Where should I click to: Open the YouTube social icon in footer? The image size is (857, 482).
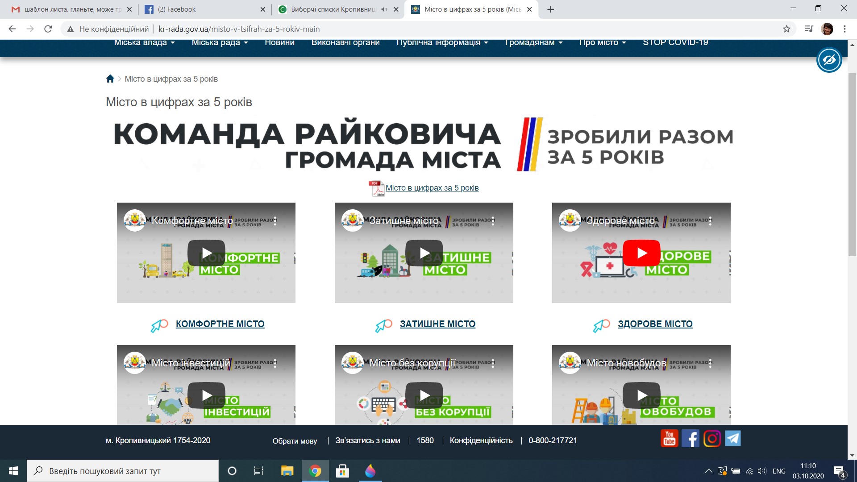click(x=669, y=439)
